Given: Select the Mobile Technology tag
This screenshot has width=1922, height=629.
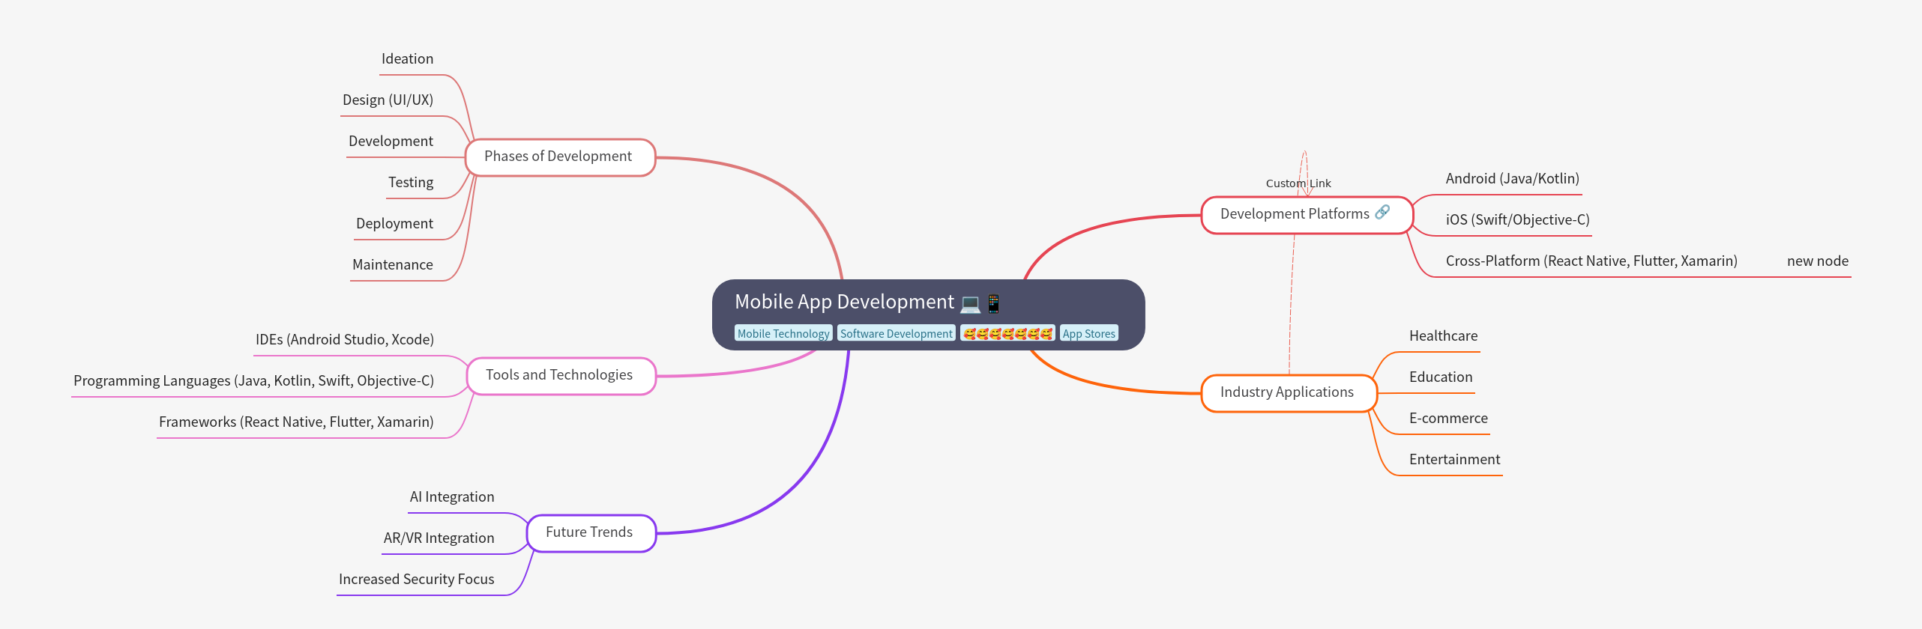Looking at the screenshot, I should tap(783, 334).
